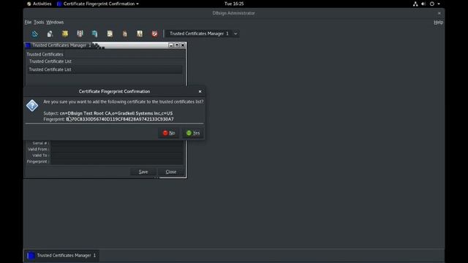Open the power tray icon
The height and width of the screenshot is (263, 468).
pos(432,4)
